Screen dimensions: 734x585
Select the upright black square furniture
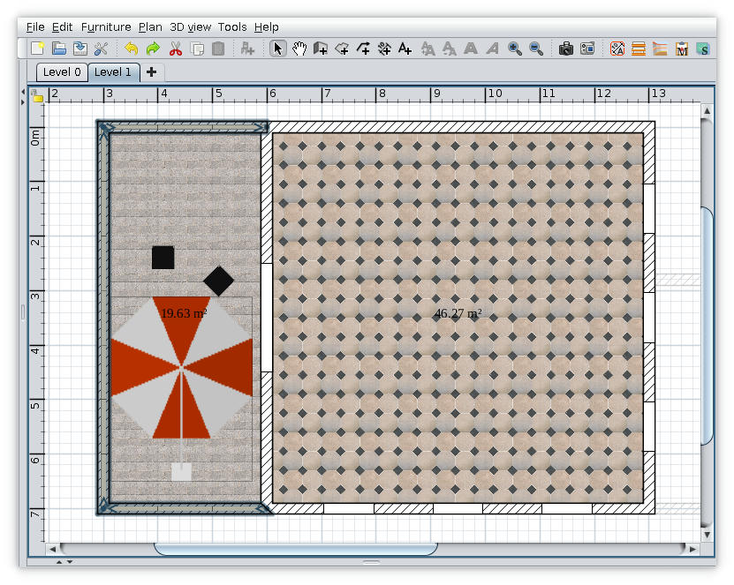pyautogui.click(x=163, y=258)
